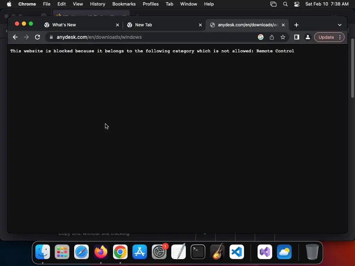Open Launchpad from the dock

coord(62,252)
